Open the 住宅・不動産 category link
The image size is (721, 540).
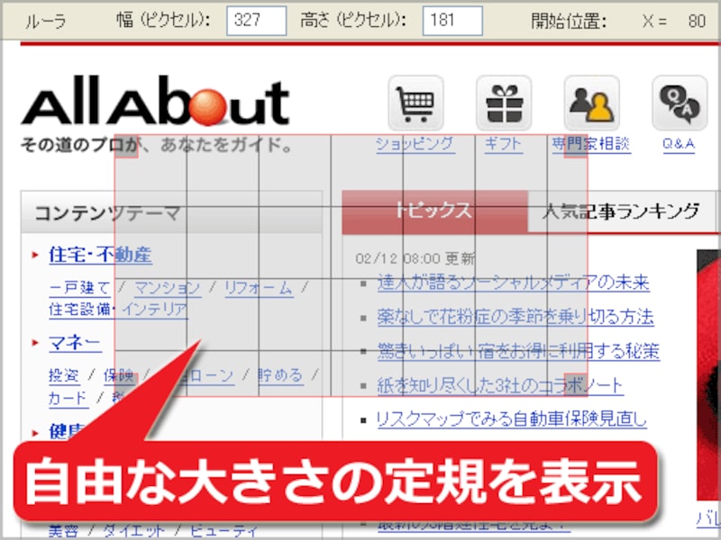coord(101,255)
